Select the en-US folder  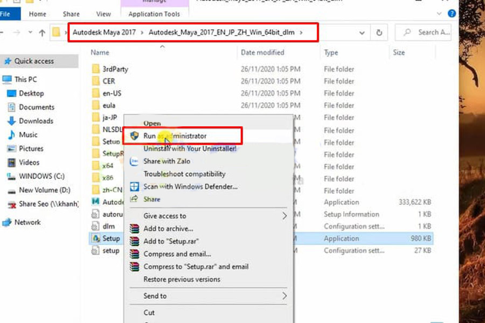pos(112,93)
